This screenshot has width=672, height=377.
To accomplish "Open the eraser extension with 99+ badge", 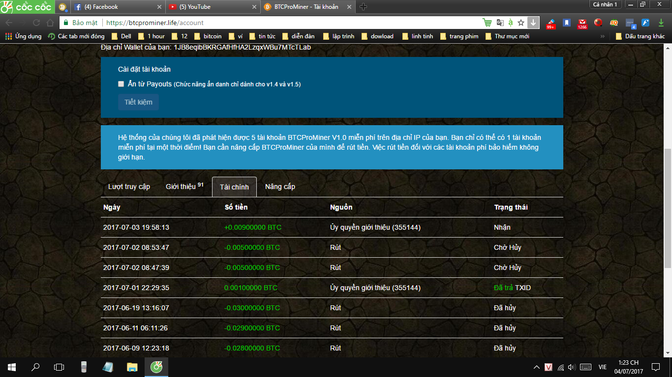I will click(x=550, y=23).
